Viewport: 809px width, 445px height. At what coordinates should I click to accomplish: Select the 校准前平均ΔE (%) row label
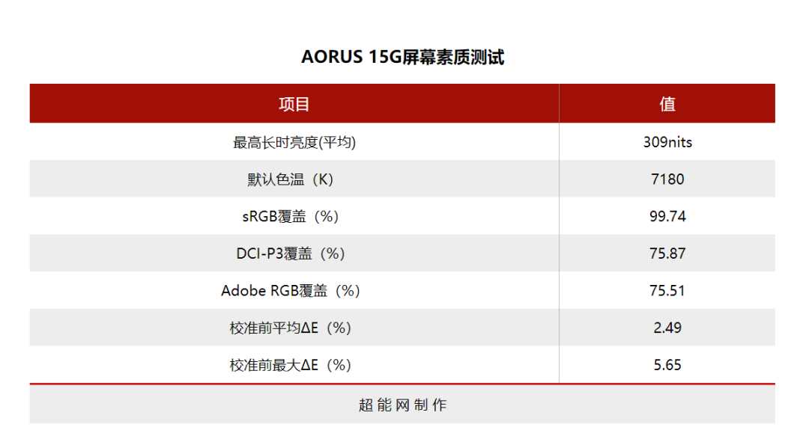[x=291, y=328]
